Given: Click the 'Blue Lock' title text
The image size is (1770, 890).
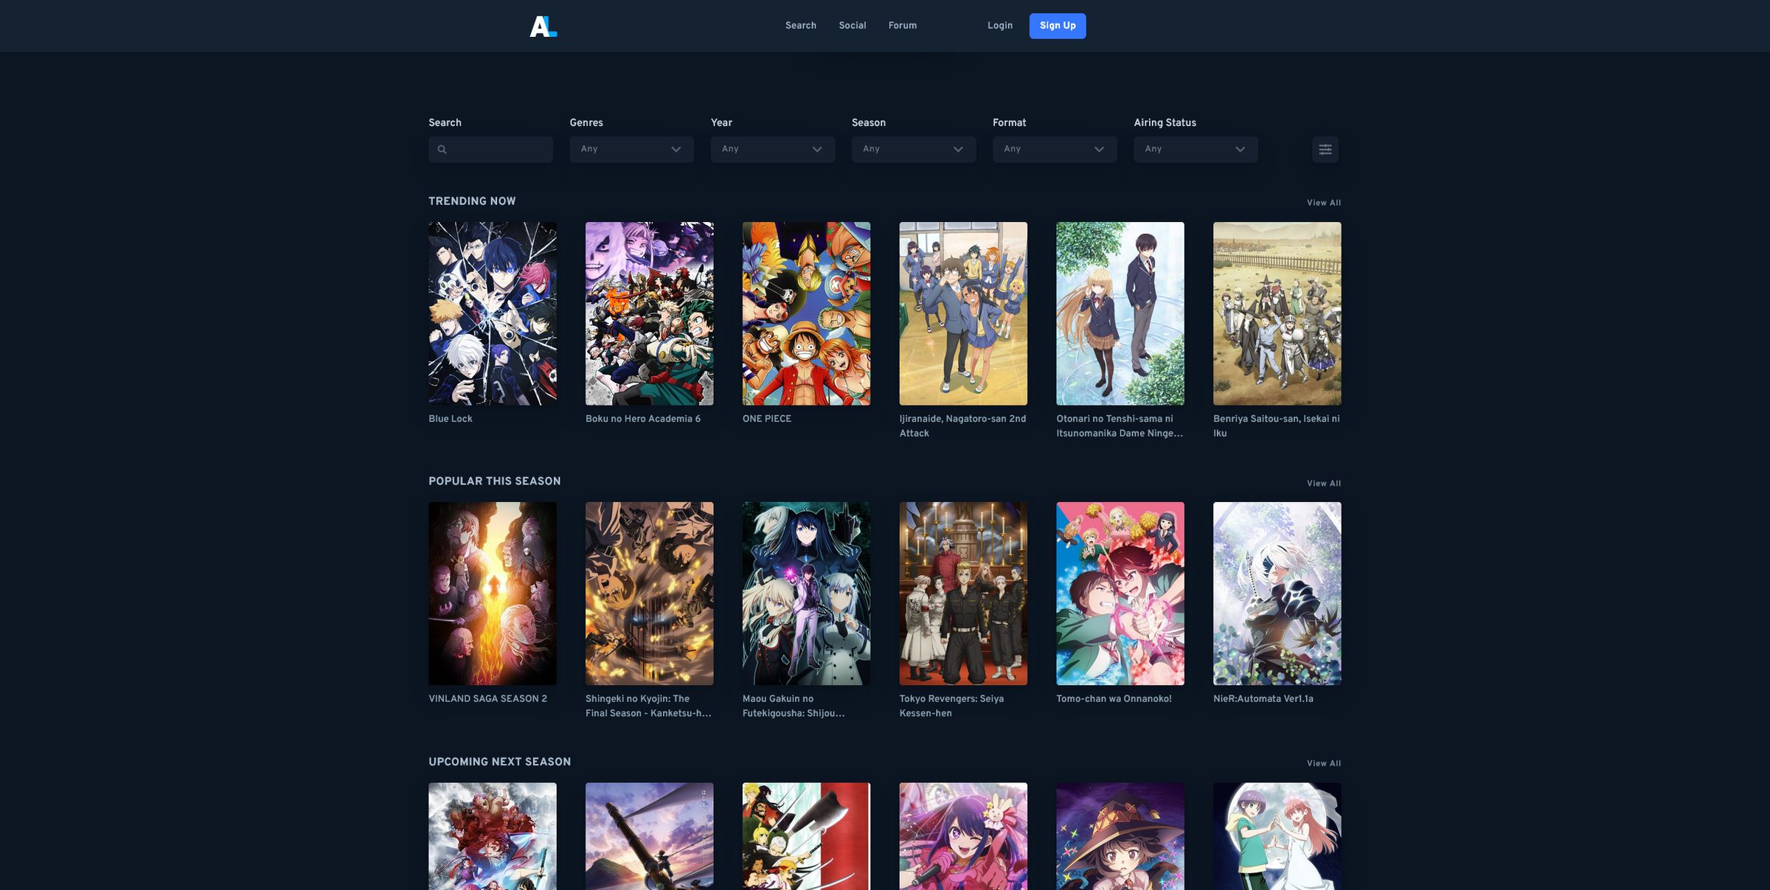Looking at the screenshot, I should tap(451, 419).
